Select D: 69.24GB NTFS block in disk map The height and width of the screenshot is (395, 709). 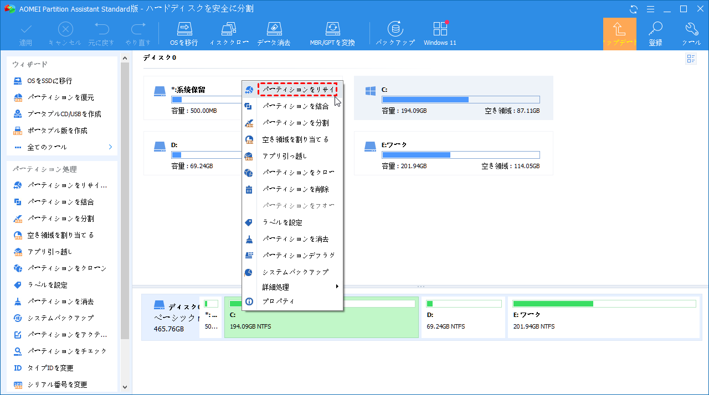pyautogui.click(x=463, y=316)
